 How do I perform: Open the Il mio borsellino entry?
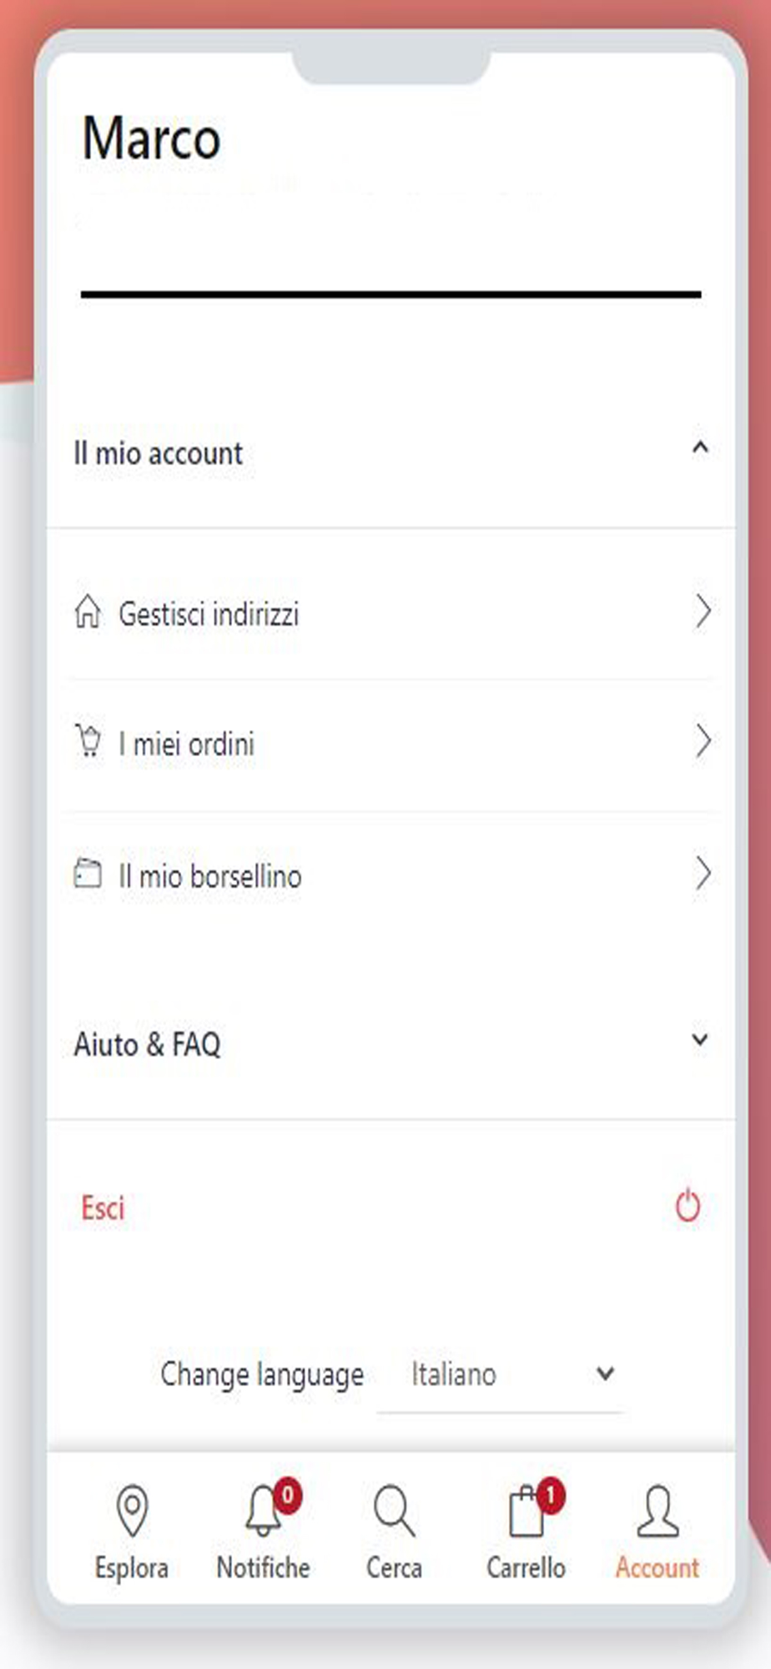392,875
